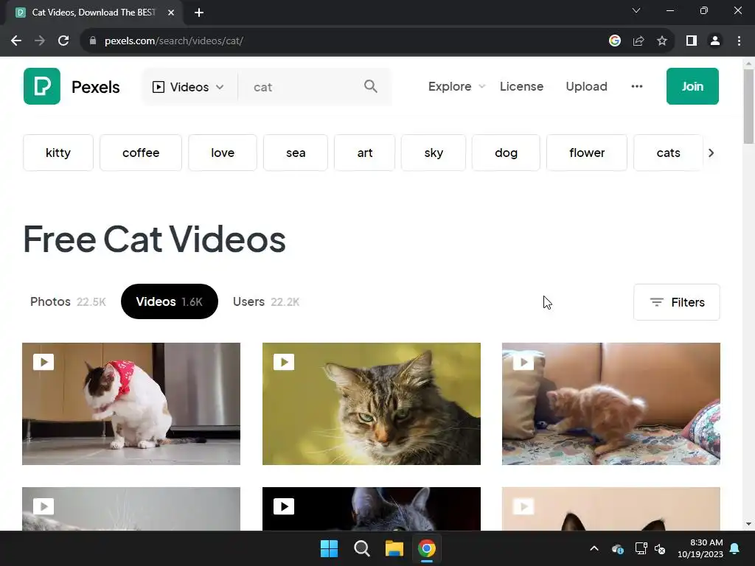Click the taskbar clock and date

[700, 548]
